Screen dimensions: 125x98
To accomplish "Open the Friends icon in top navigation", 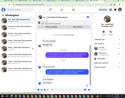I will coord(62,10).
